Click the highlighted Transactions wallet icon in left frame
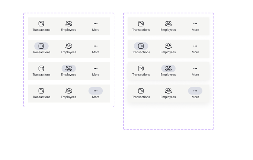253x160 pixels. pyautogui.click(x=41, y=46)
